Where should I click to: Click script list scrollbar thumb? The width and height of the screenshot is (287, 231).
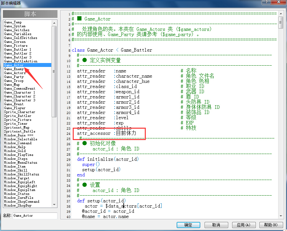[54, 71]
